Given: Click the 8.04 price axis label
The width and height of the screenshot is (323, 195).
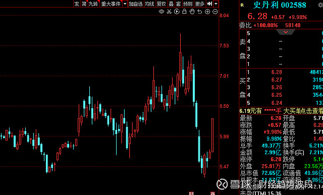Looking at the screenshot, I should (224, 16).
